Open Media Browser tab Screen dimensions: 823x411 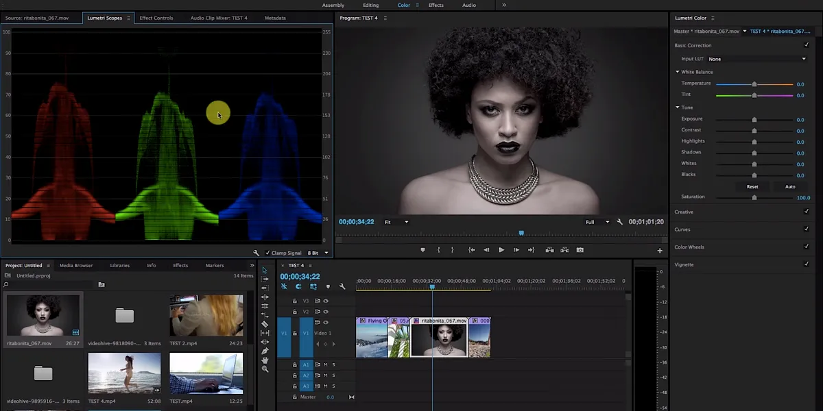tap(76, 265)
